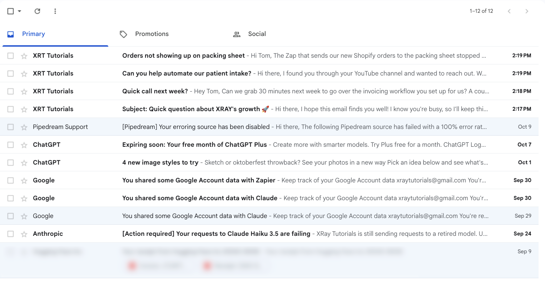Open the 'Orders not showing up on packing sheet' subject
This screenshot has height=285, width=545.
click(183, 56)
